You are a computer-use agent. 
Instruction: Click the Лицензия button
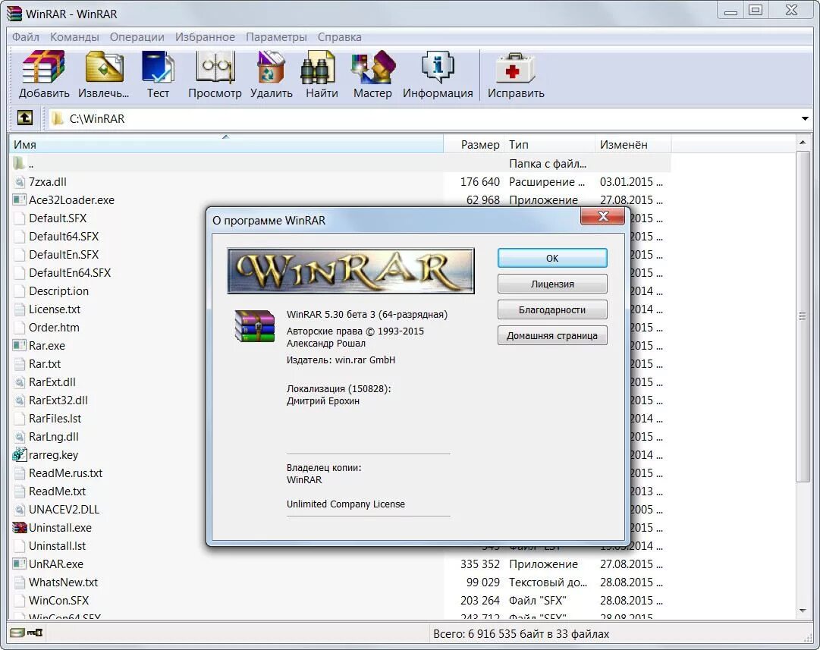(552, 284)
